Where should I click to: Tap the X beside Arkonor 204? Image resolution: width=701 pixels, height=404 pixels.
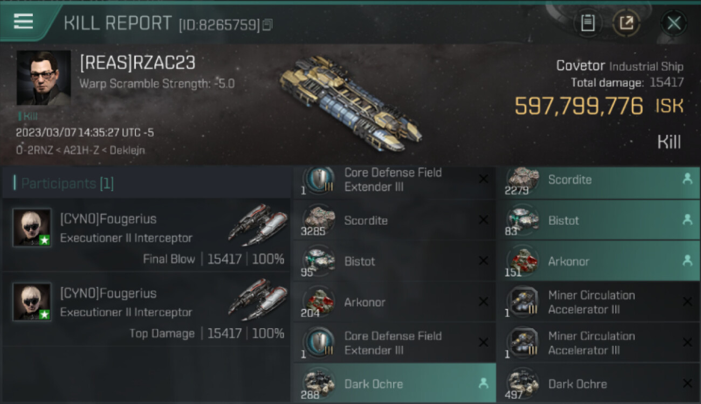[x=483, y=302]
